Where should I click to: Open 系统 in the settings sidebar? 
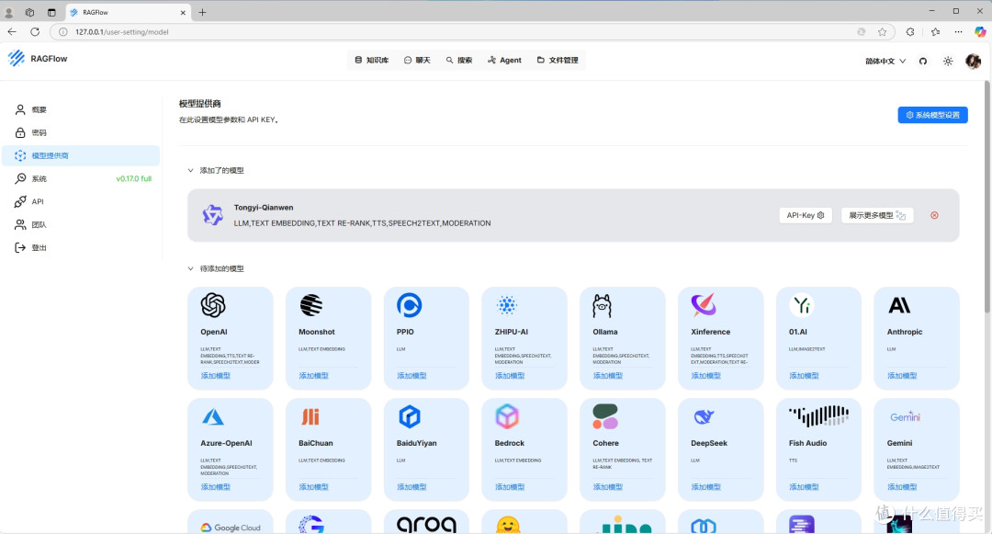(x=81, y=178)
